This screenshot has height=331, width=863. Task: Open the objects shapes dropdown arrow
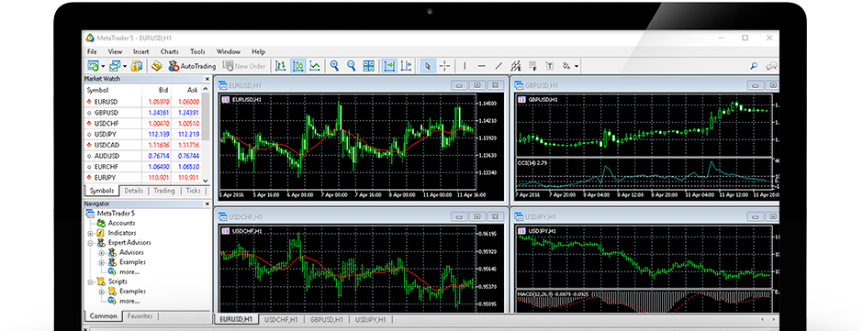click(577, 67)
